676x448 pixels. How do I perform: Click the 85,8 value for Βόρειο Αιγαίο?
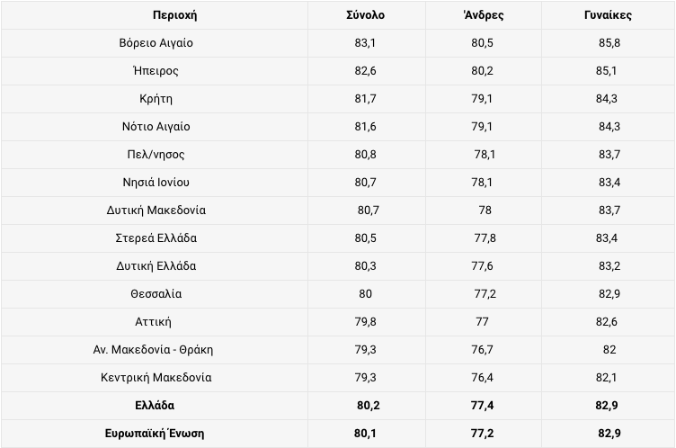pyautogui.click(x=609, y=43)
